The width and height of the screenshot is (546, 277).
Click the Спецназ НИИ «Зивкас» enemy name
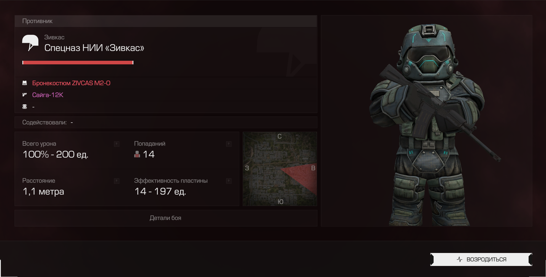[x=94, y=48]
